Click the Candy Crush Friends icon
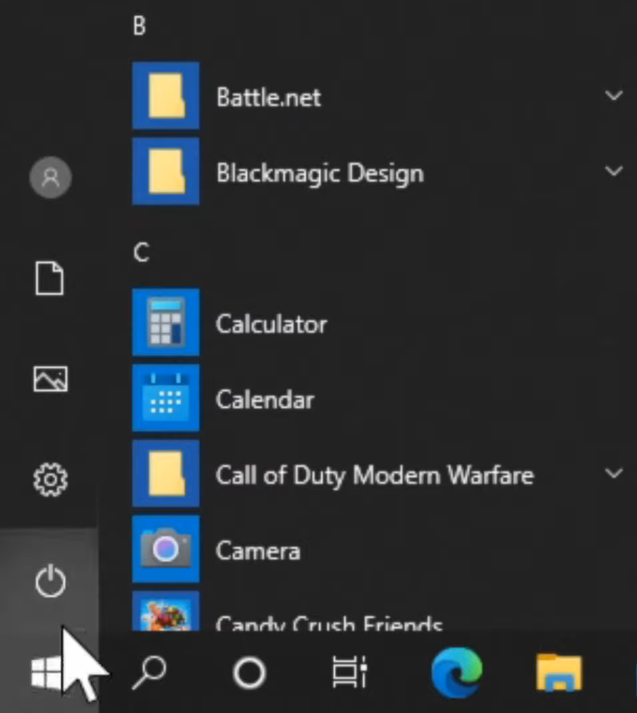Viewport: 637px width, 713px height. tap(166, 611)
